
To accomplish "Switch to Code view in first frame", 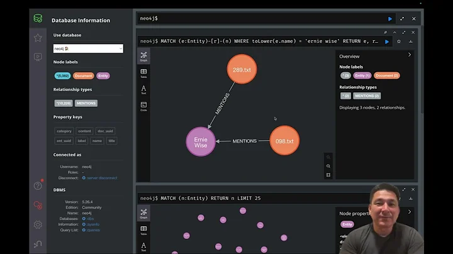I will click(143, 106).
